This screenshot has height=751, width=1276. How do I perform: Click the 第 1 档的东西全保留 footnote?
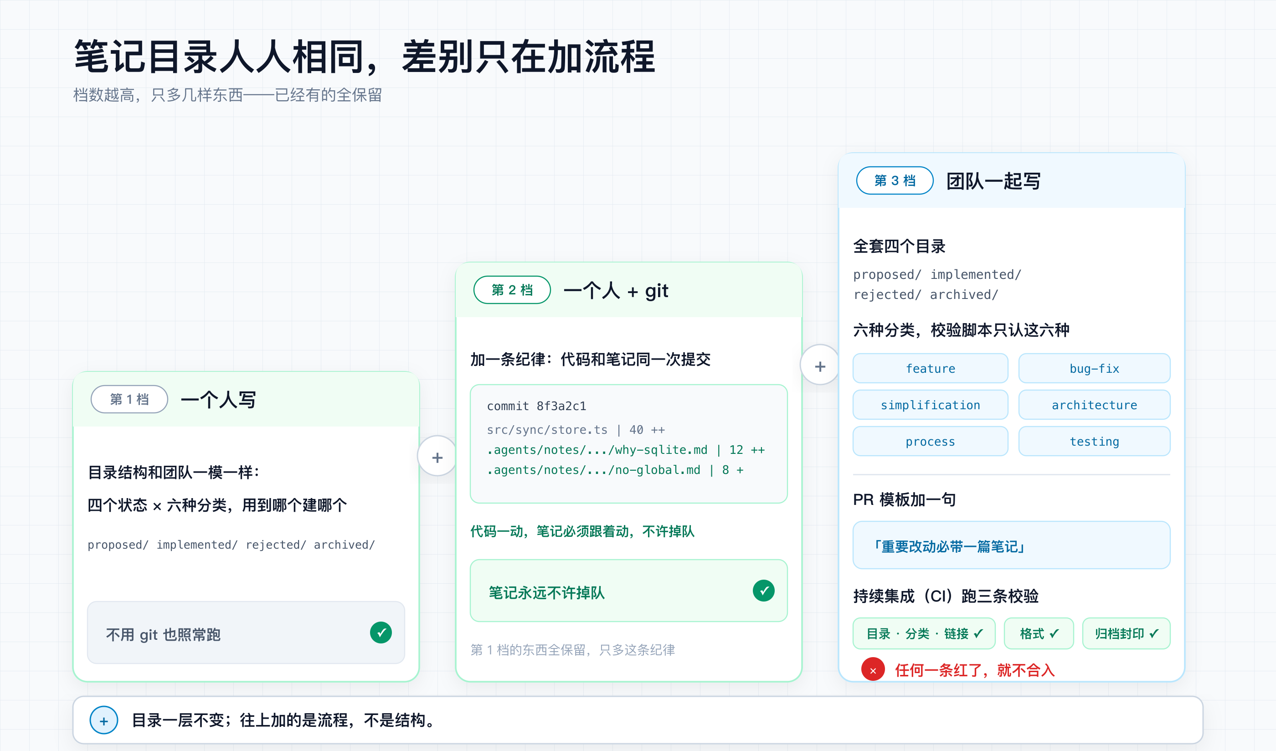point(573,649)
